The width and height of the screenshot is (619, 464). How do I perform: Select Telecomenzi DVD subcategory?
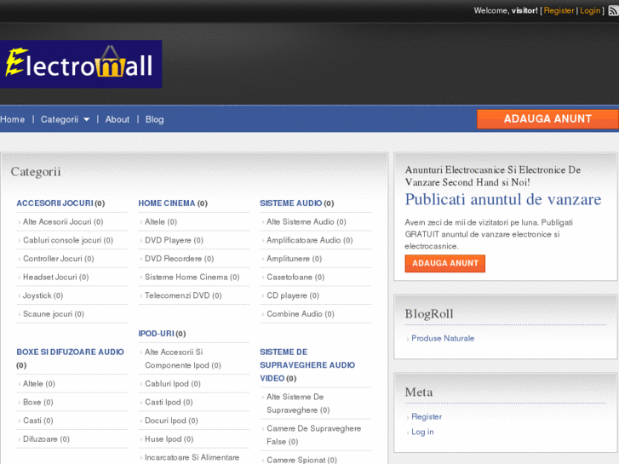pos(177,295)
